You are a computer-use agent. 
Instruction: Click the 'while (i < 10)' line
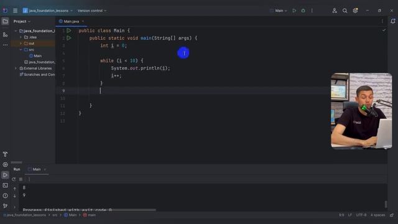122,61
